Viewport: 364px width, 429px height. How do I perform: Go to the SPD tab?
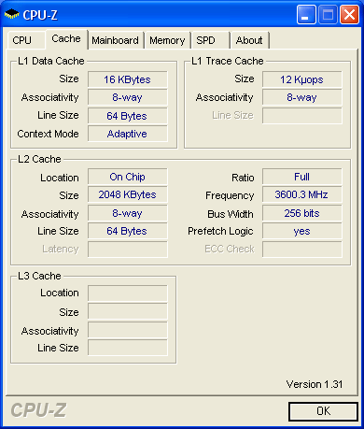210,40
